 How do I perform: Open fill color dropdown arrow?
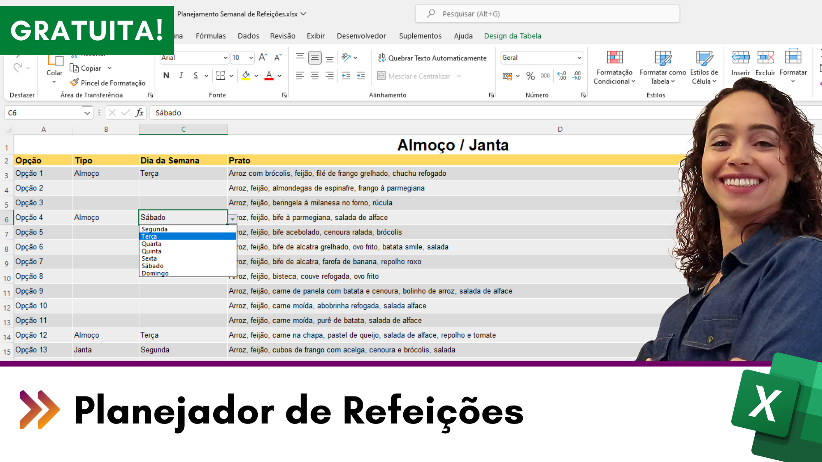(256, 76)
